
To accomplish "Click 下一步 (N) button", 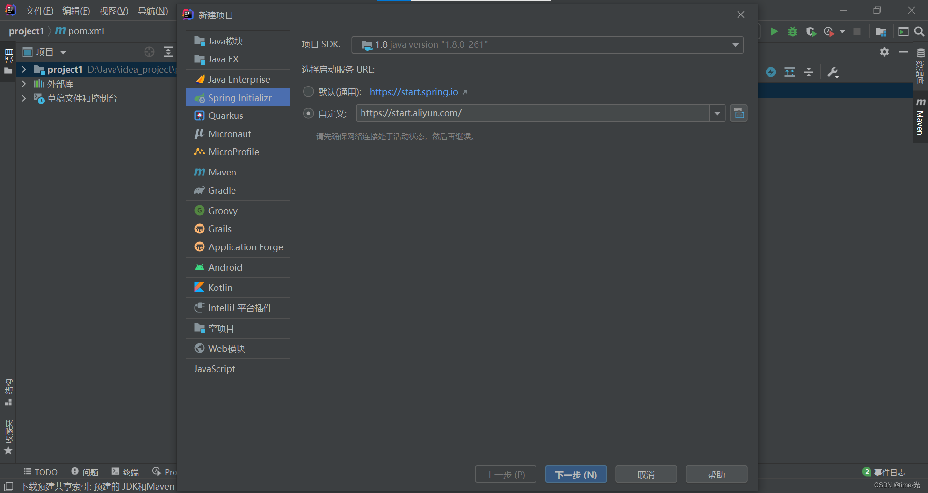I will pos(576,475).
